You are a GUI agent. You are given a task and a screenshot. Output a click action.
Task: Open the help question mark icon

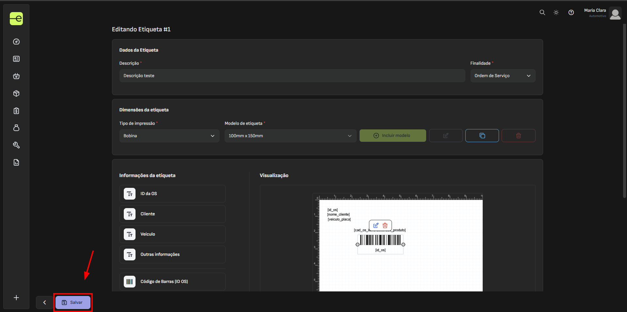tap(571, 12)
